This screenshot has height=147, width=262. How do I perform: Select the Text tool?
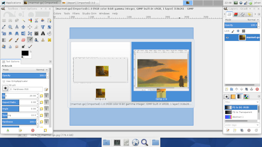[43, 34]
